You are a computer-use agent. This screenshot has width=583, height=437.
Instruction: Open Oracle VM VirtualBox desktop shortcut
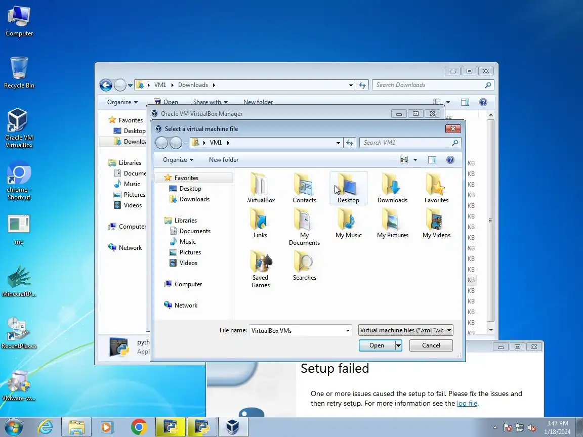pos(19,128)
